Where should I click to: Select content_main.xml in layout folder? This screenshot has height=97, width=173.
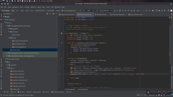(x=17, y=77)
